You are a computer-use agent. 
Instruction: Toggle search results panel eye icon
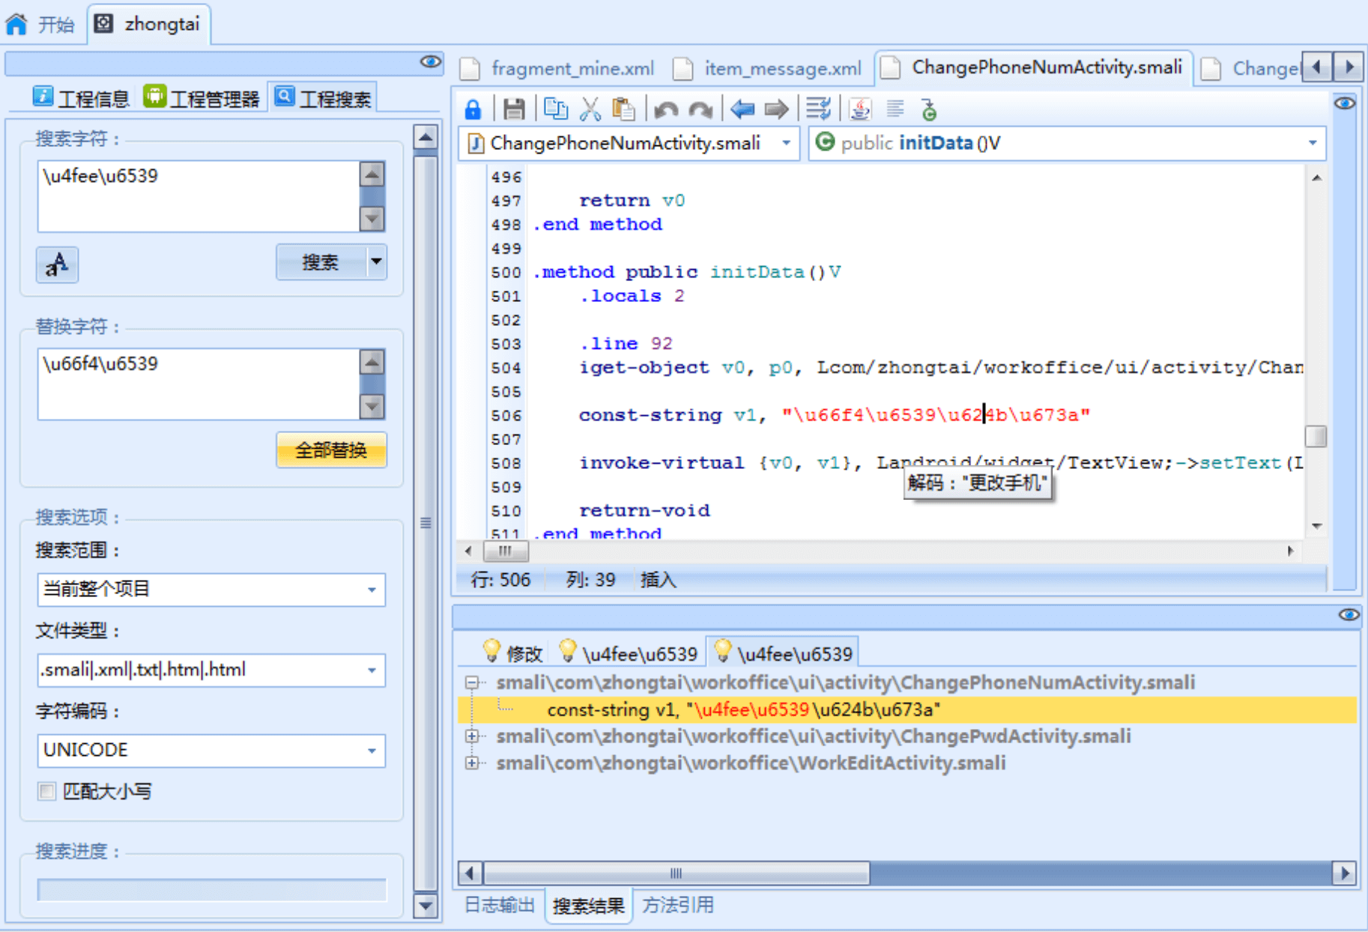coord(1349,615)
